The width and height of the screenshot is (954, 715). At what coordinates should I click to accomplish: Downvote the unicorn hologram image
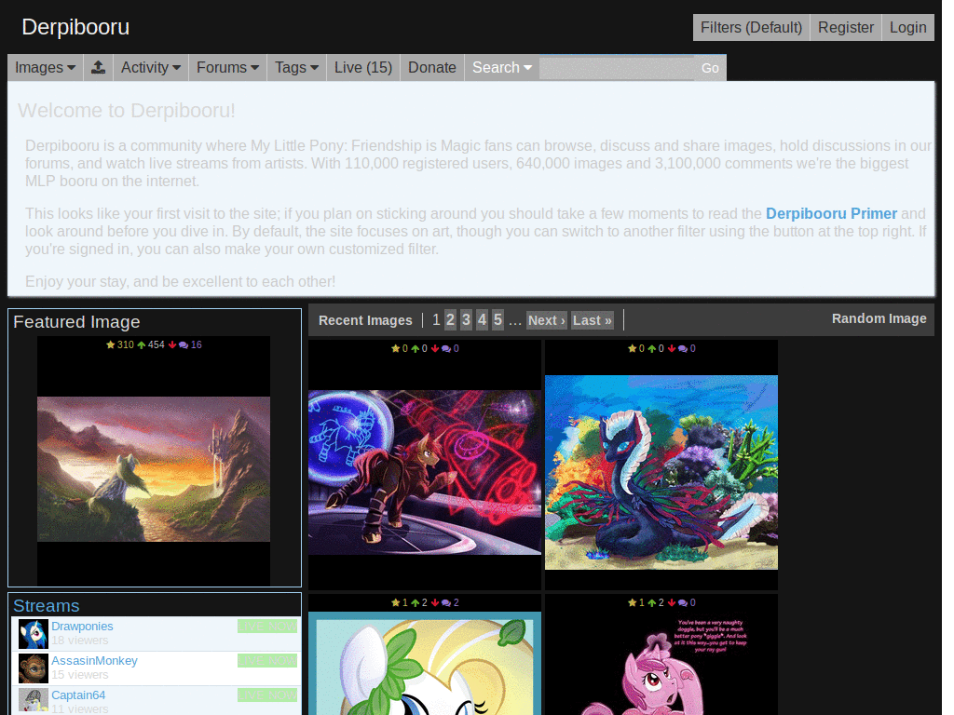click(434, 348)
